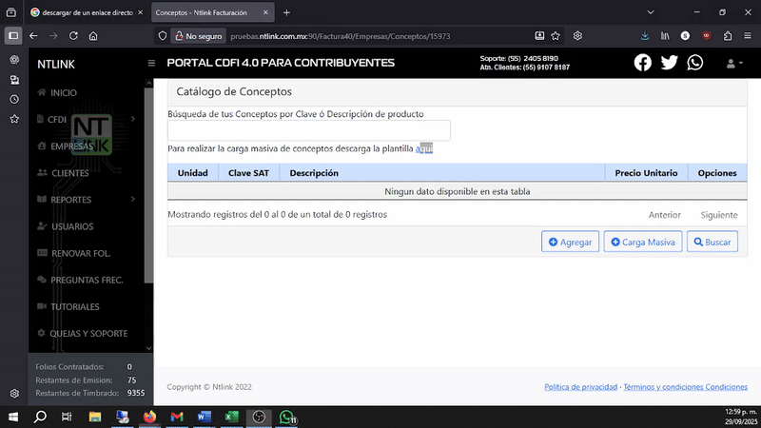761x428 pixels.
Task: Click the Carga Masiva button
Action: coord(643,242)
